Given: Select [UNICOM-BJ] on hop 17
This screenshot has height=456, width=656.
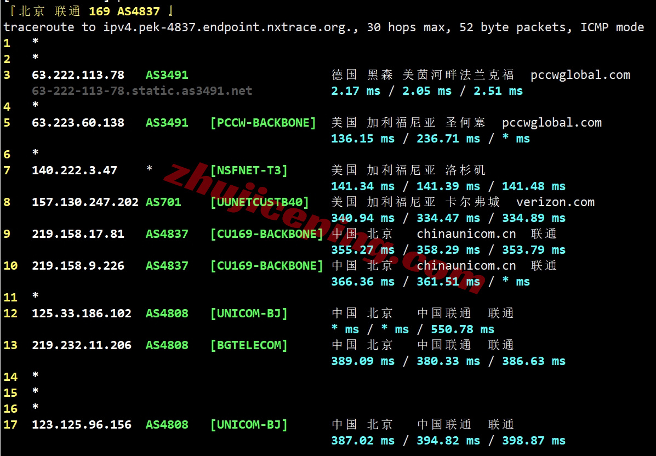Looking at the screenshot, I should click(x=249, y=425).
